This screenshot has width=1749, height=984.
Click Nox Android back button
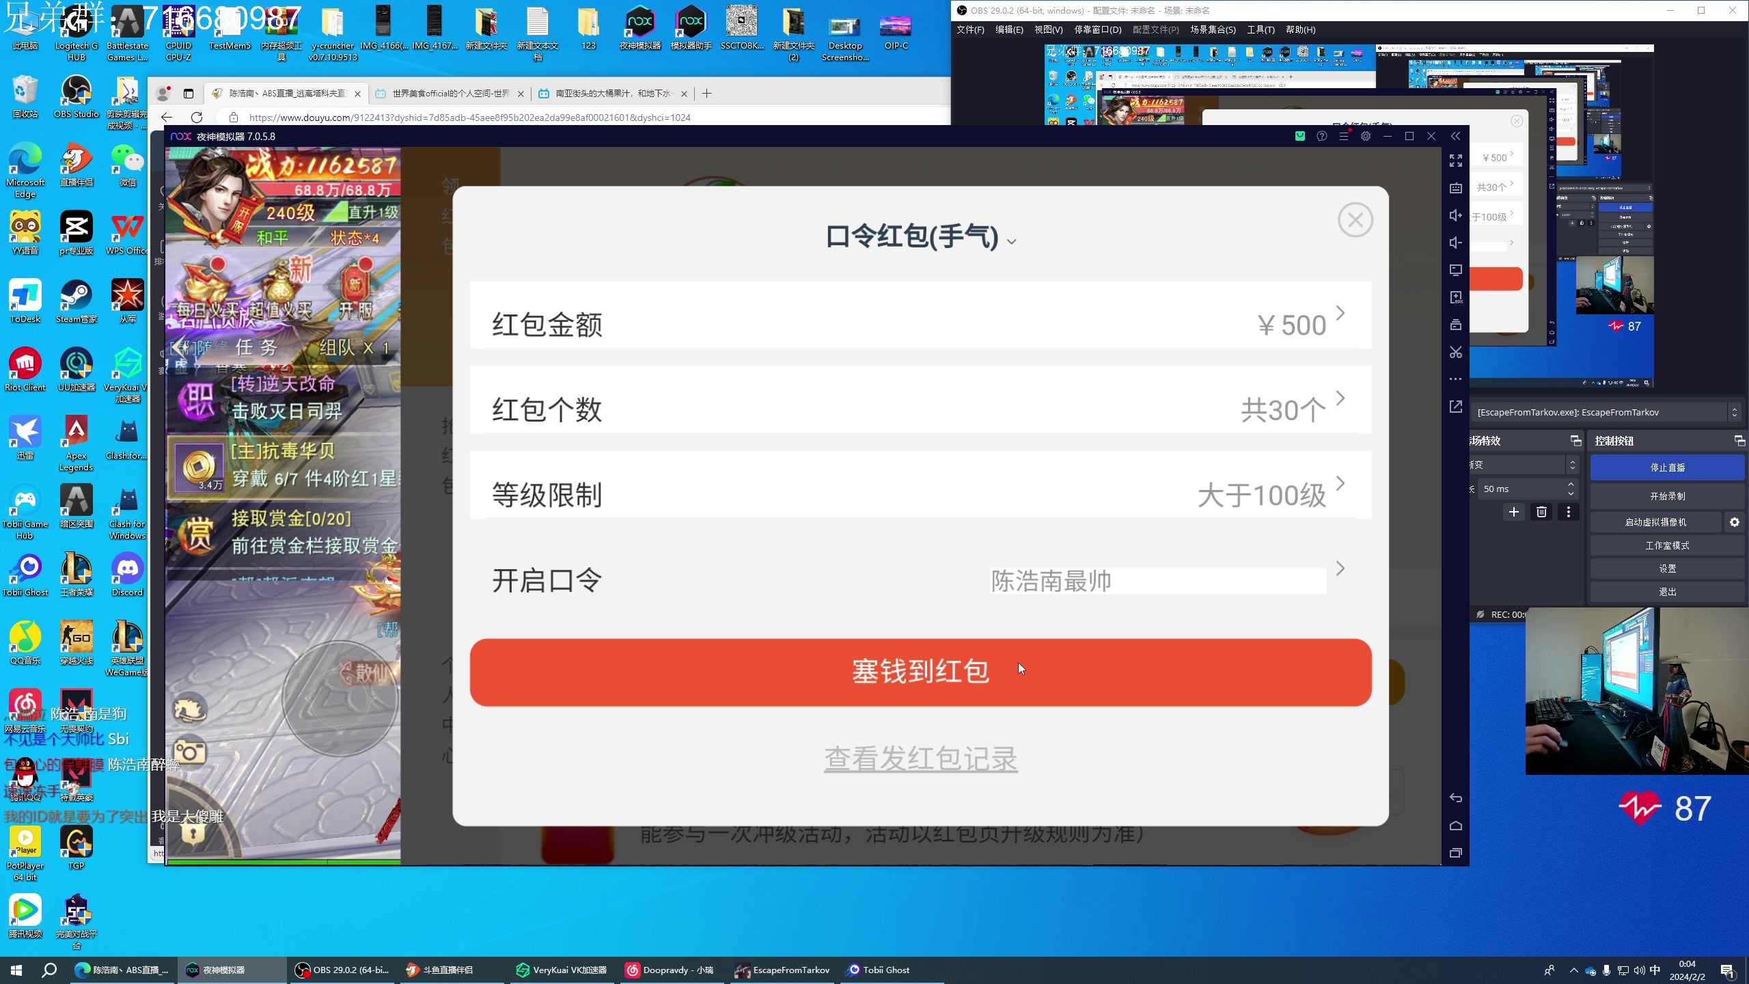pos(1456,798)
